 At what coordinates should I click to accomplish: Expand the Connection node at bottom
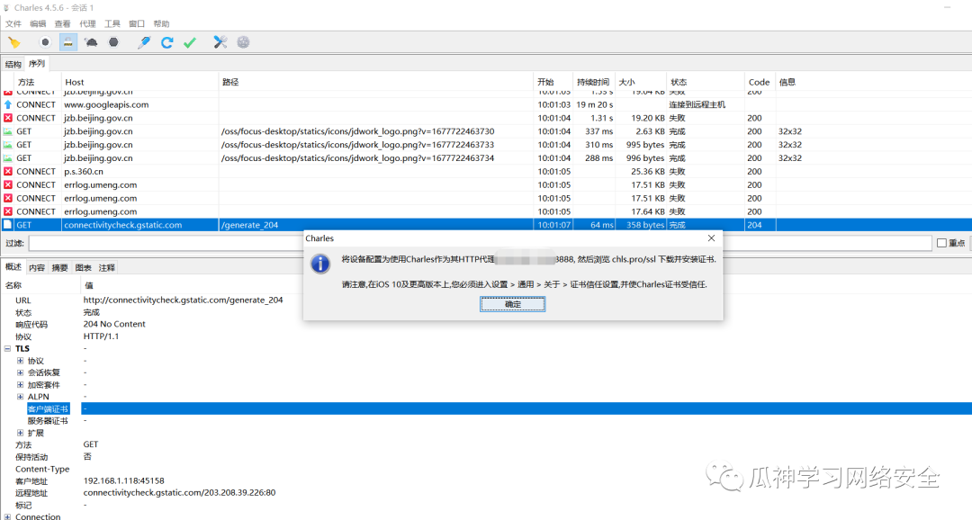[x=7, y=516]
